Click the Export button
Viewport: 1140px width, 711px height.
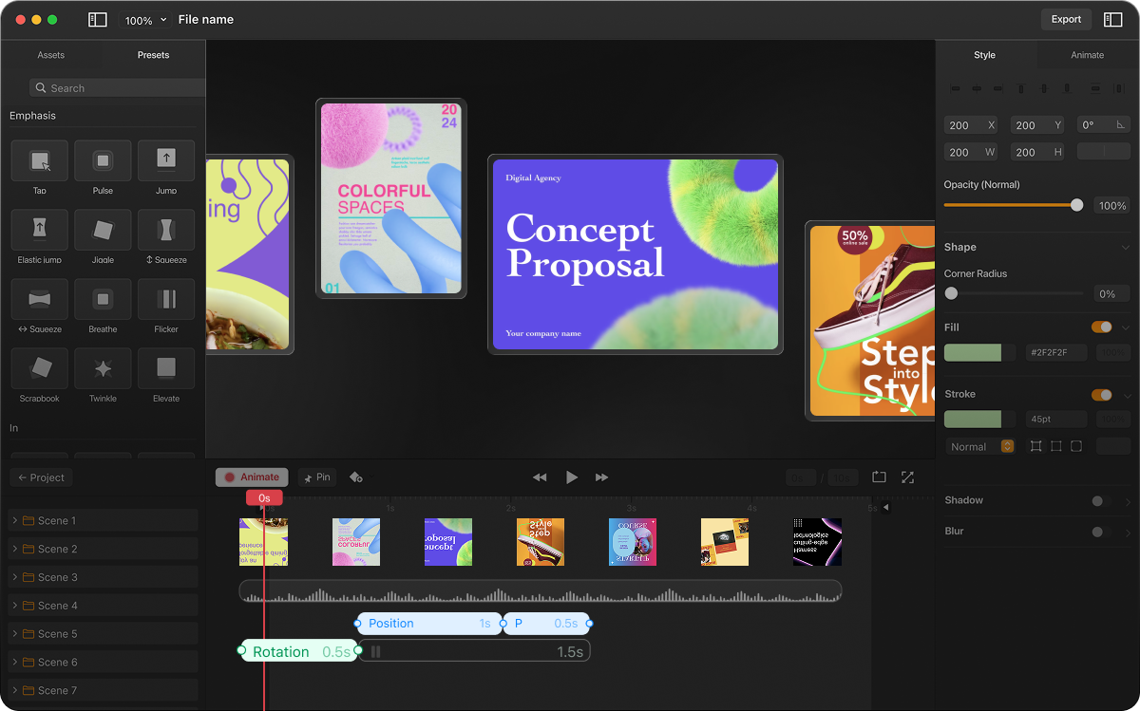[1065, 19]
